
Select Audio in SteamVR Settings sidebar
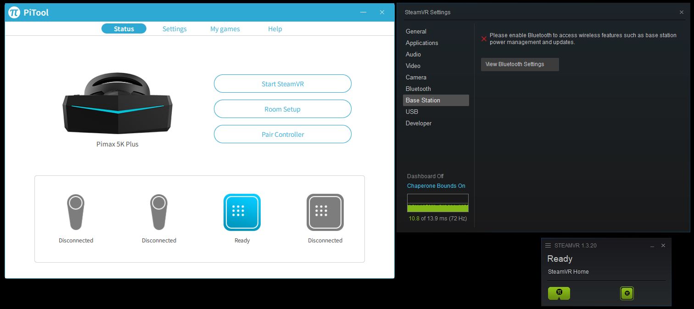(x=413, y=54)
